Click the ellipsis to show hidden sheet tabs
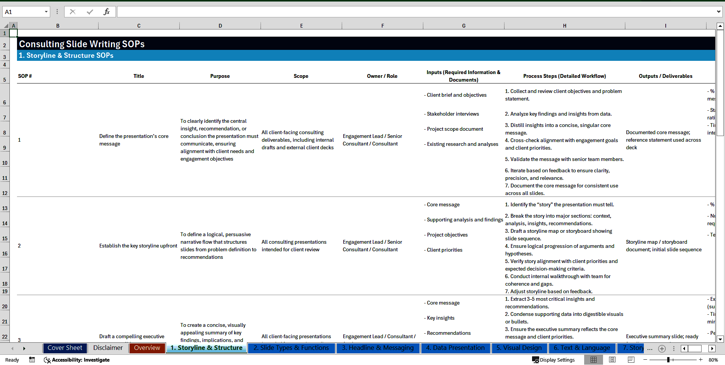The height and width of the screenshot is (365, 725). [650, 348]
